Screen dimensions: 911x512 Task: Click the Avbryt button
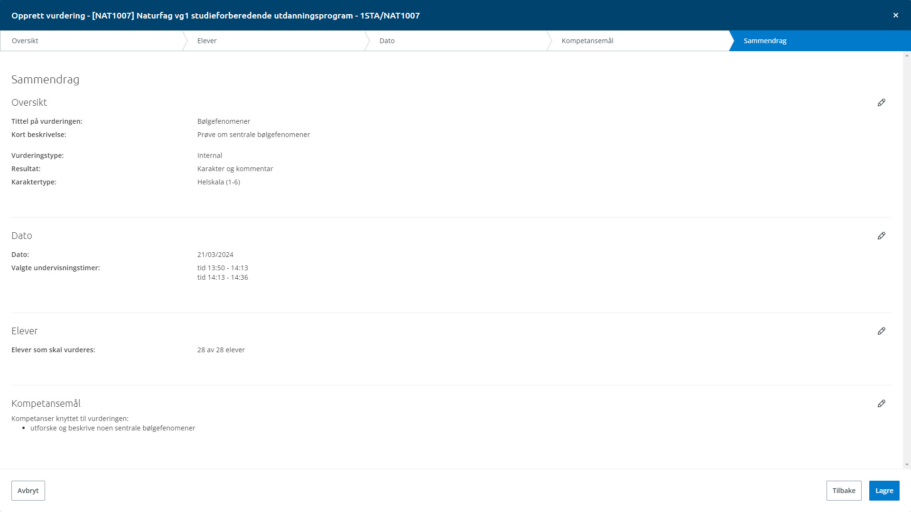pyautogui.click(x=28, y=491)
